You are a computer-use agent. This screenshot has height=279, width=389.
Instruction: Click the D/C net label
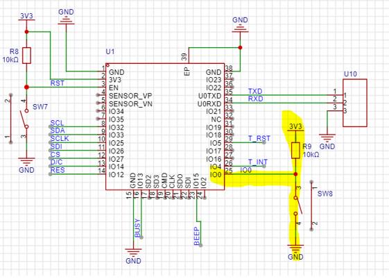[57, 162]
